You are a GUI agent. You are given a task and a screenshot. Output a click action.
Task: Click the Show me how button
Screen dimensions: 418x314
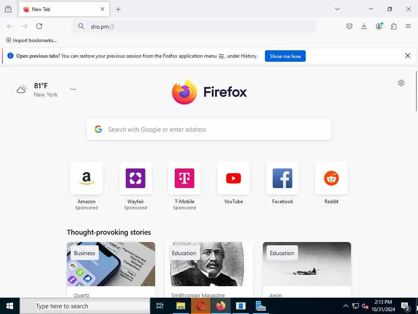pyautogui.click(x=285, y=56)
